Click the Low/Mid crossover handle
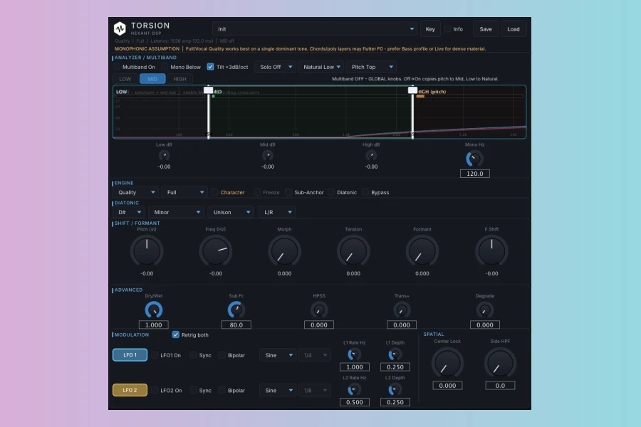 (x=209, y=90)
